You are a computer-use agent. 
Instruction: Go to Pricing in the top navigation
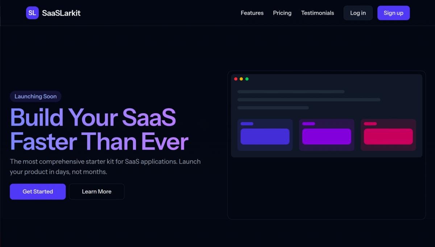282,13
